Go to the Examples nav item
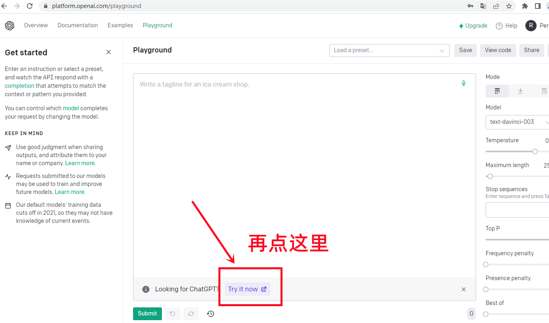 (120, 25)
